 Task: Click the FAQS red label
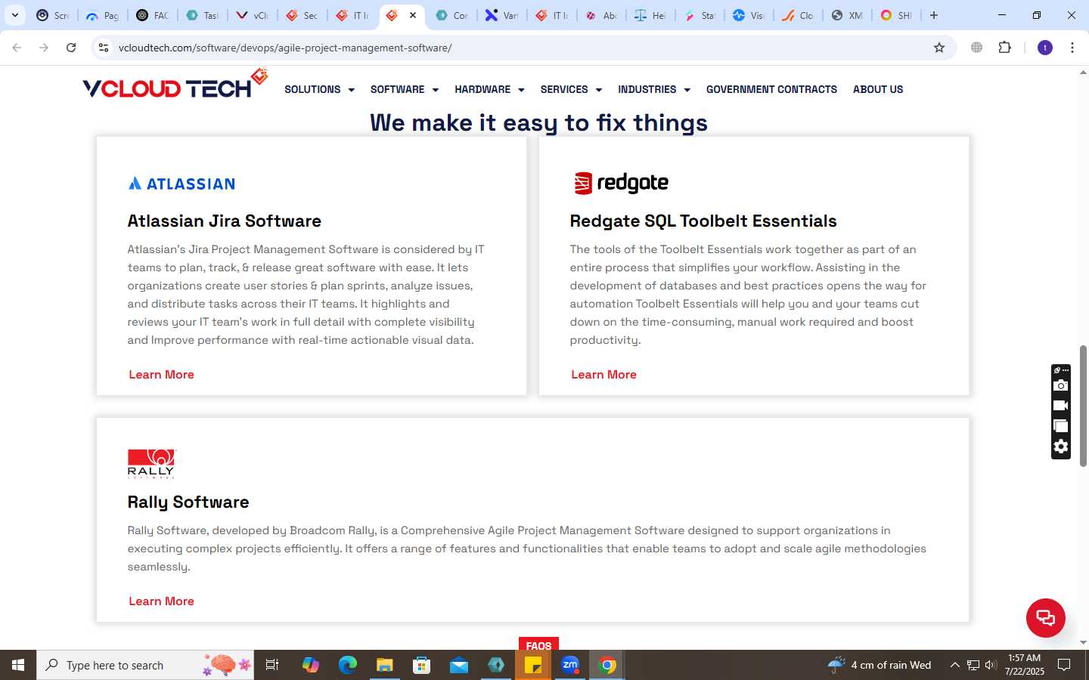pyautogui.click(x=538, y=644)
